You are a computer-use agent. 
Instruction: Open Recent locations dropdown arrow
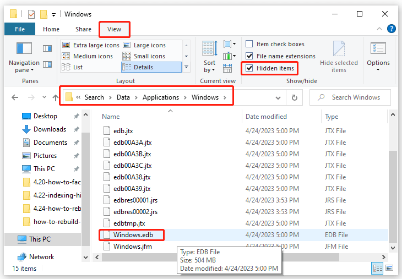coord(45,97)
